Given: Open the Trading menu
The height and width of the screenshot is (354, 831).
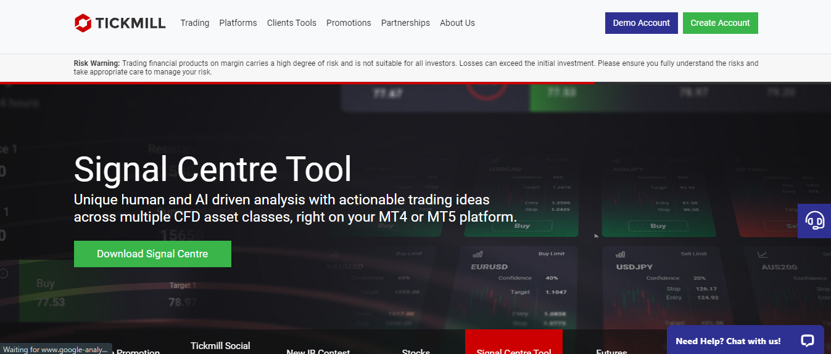Looking at the screenshot, I should pos(195,23).
